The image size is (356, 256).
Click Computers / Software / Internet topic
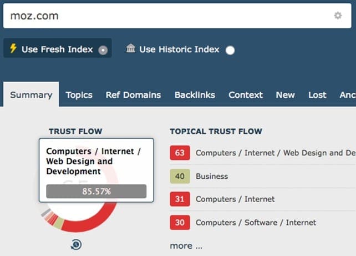point(256,223)
